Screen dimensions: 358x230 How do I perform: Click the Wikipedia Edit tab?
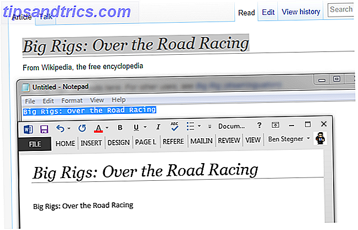point(268,12)
